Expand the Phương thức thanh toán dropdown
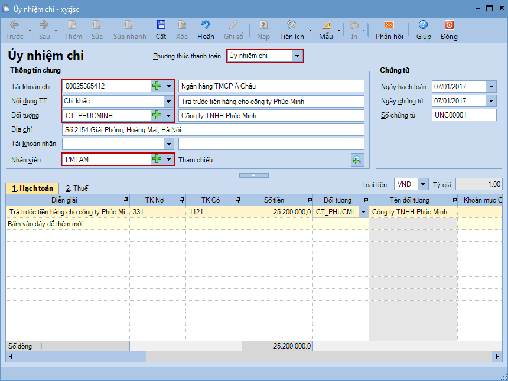508x381 pixels. (298, 56)
